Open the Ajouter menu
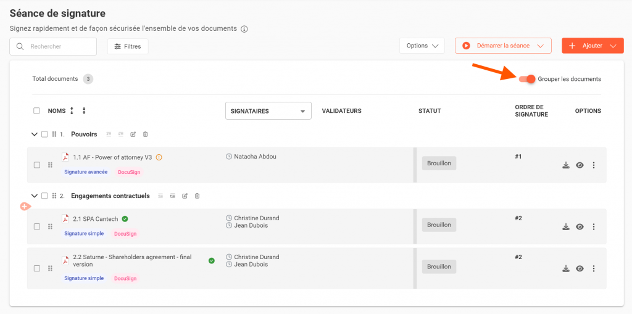This screenshot has width=632, height=314. click(592, 46)
